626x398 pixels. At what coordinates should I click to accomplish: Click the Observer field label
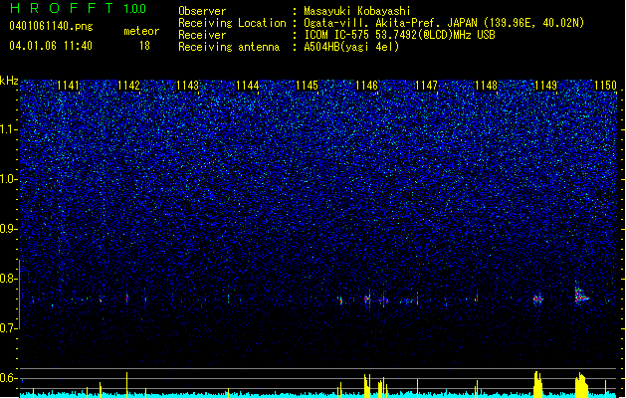(202, 11)
